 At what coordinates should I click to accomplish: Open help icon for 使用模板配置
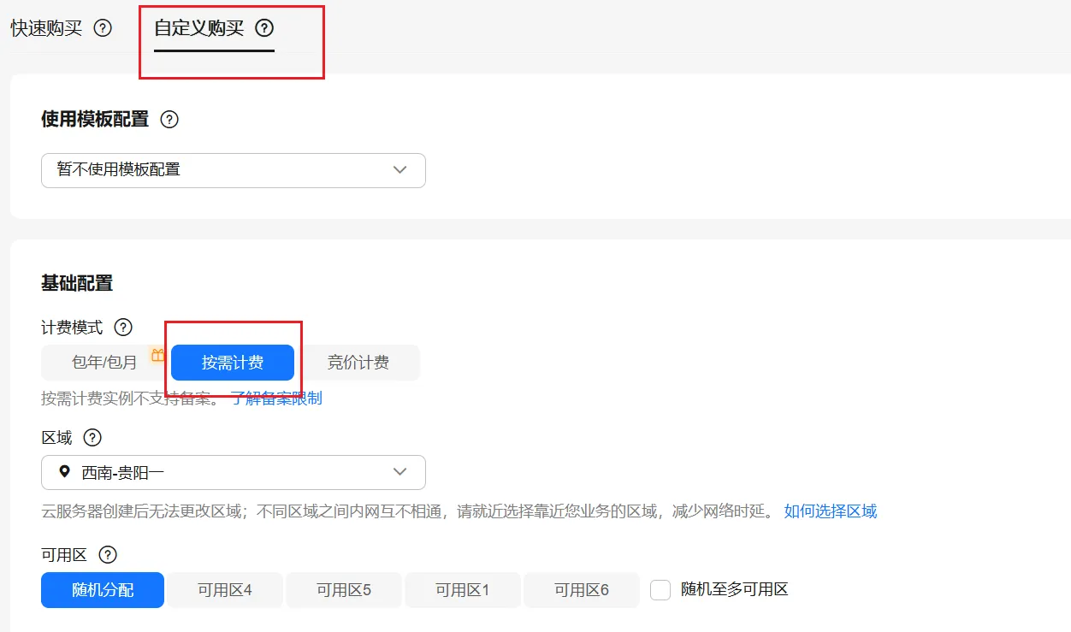pyautogui.click(x=169, y=120)
